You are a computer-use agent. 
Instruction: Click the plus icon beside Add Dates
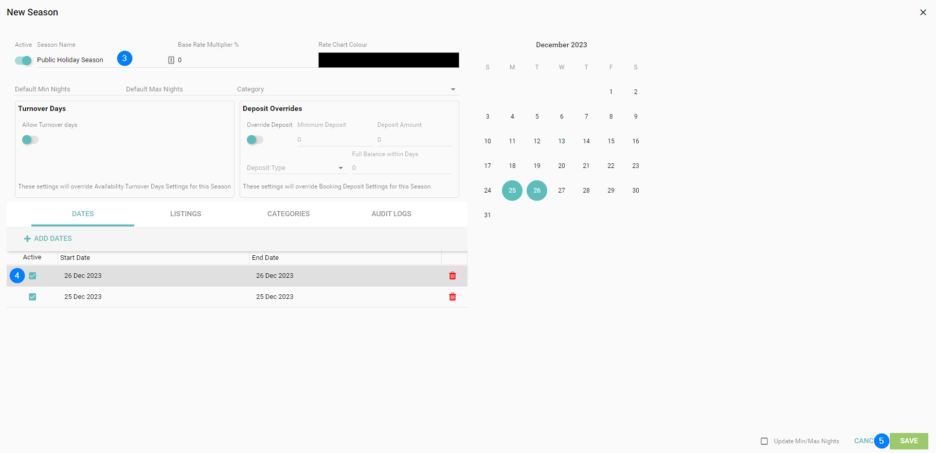[27, 239]
